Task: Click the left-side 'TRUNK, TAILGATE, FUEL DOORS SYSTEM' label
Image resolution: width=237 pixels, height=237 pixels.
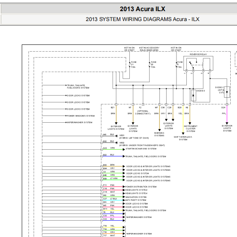Action: (x=78, y=87)
